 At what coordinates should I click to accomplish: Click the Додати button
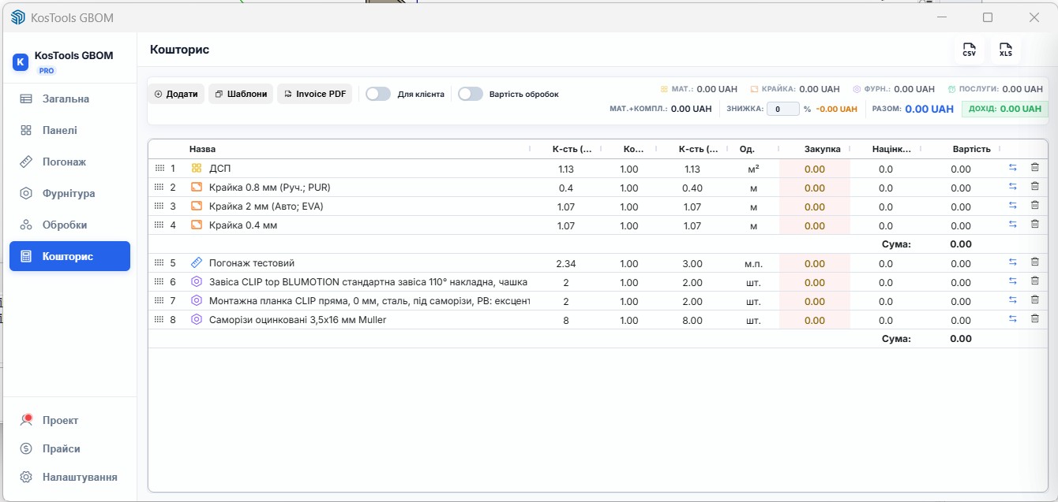point(176,94)
